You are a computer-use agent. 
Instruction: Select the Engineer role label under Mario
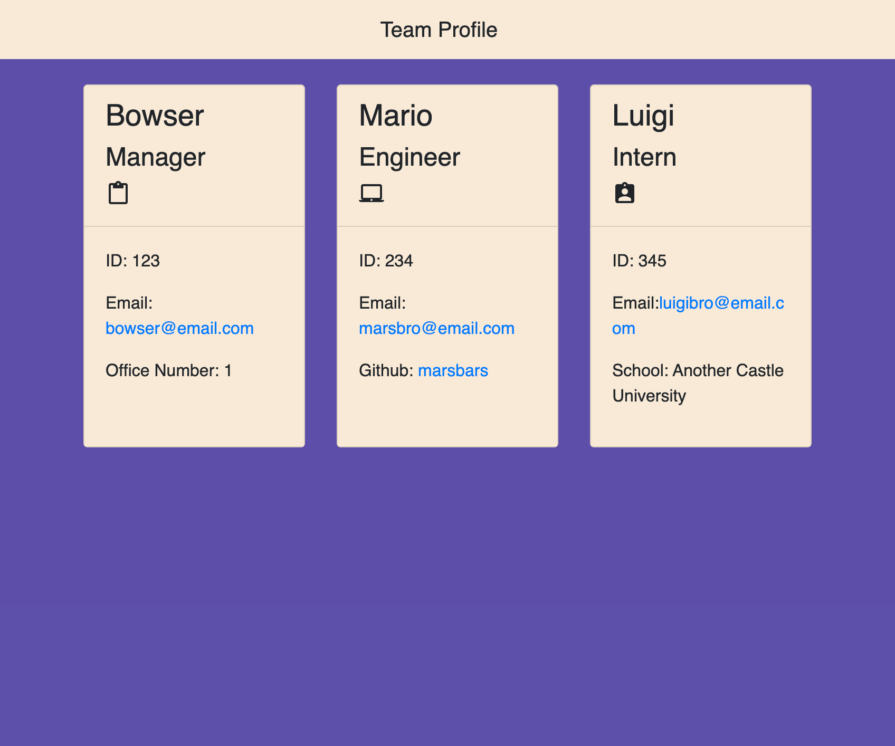coord(410,157)
